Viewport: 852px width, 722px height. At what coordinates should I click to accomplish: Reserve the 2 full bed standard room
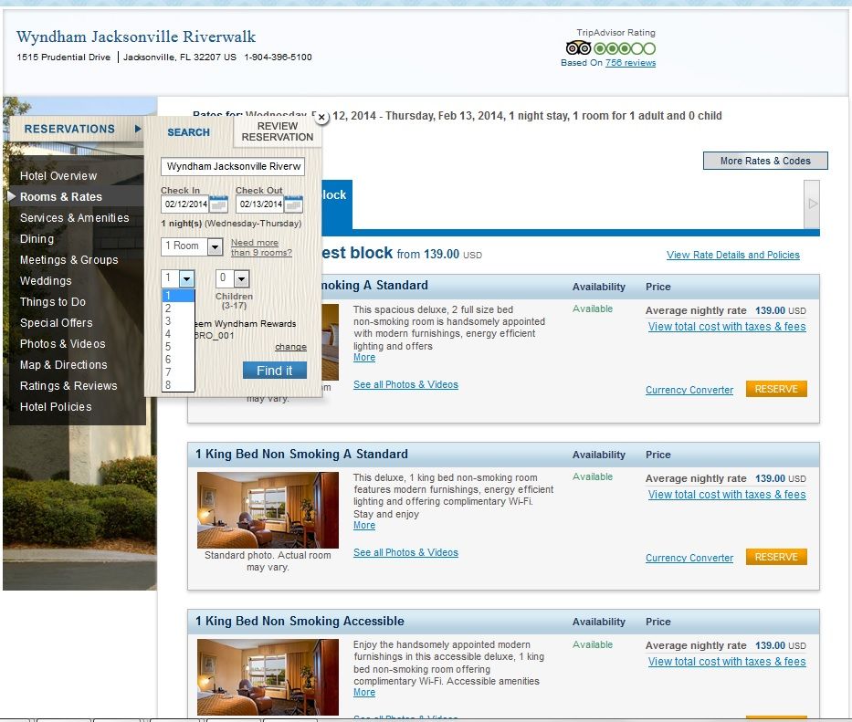coord(776,389)
